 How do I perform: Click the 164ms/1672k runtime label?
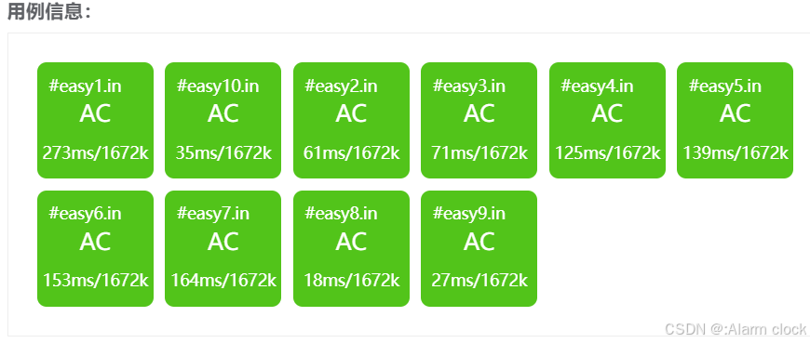point(223,280)
